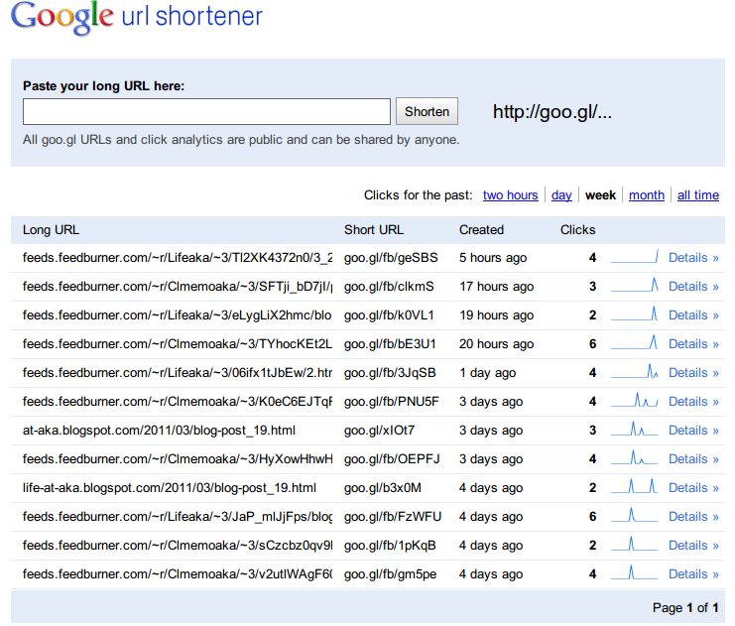The image size is (735, 626).
Task: Click short URL goo.gl/fb/geSBS
Action: (391, 257)
